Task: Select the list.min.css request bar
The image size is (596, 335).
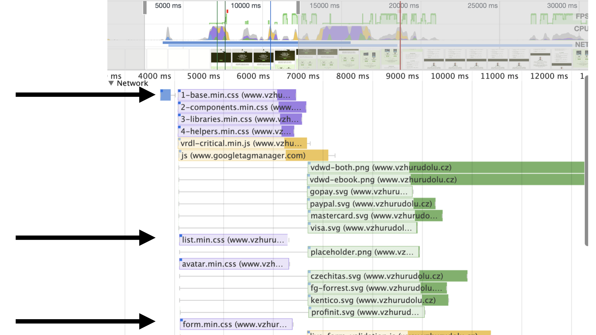Action: click(x=233, y=240)
